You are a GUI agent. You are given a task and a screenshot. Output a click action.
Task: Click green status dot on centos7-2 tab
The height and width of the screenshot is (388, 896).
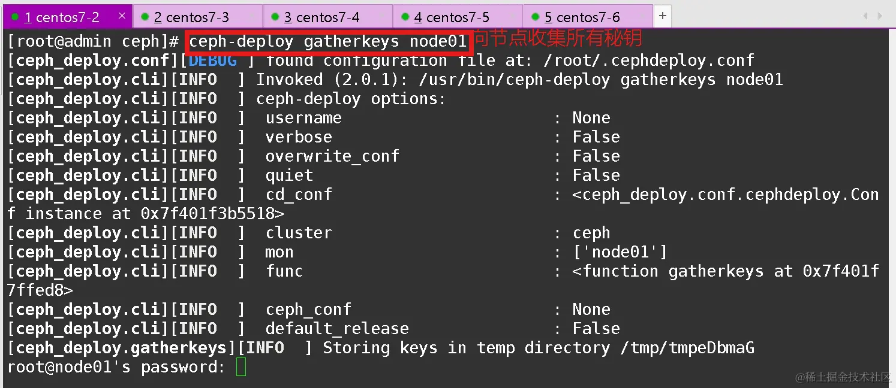(14, 17)
